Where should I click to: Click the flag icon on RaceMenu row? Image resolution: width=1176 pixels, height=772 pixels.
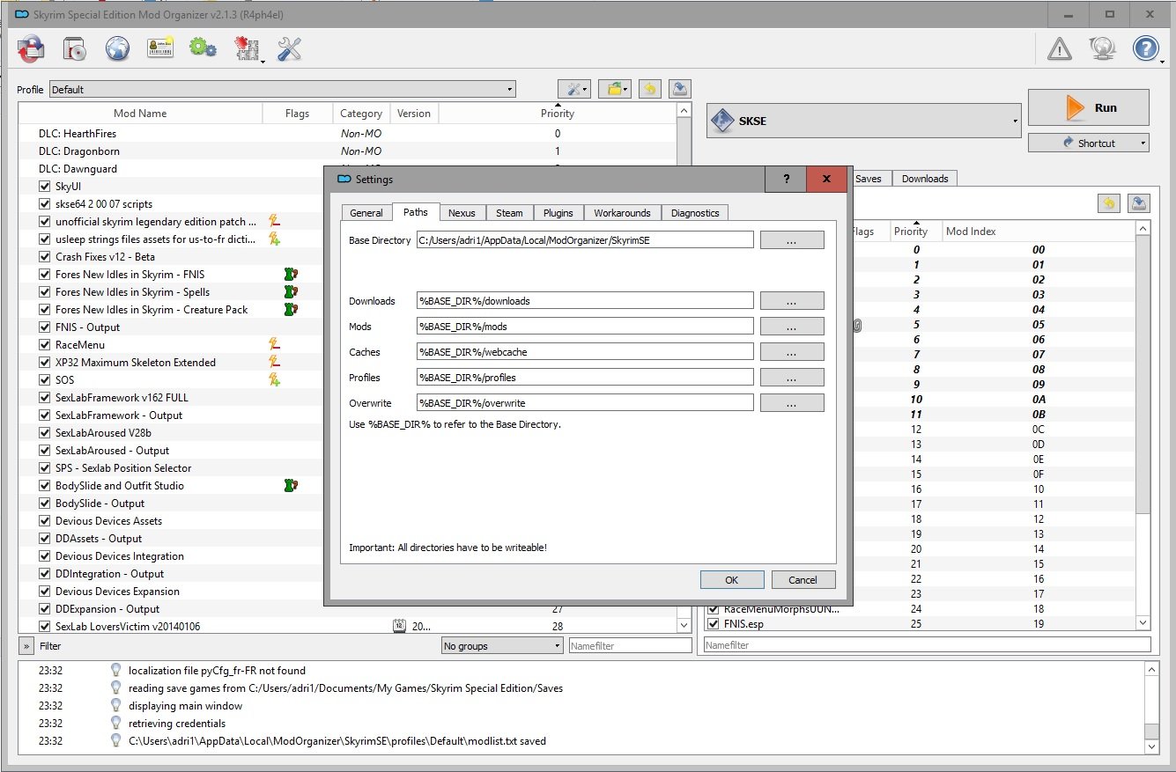pyautogui.click(x=274, y=345)
